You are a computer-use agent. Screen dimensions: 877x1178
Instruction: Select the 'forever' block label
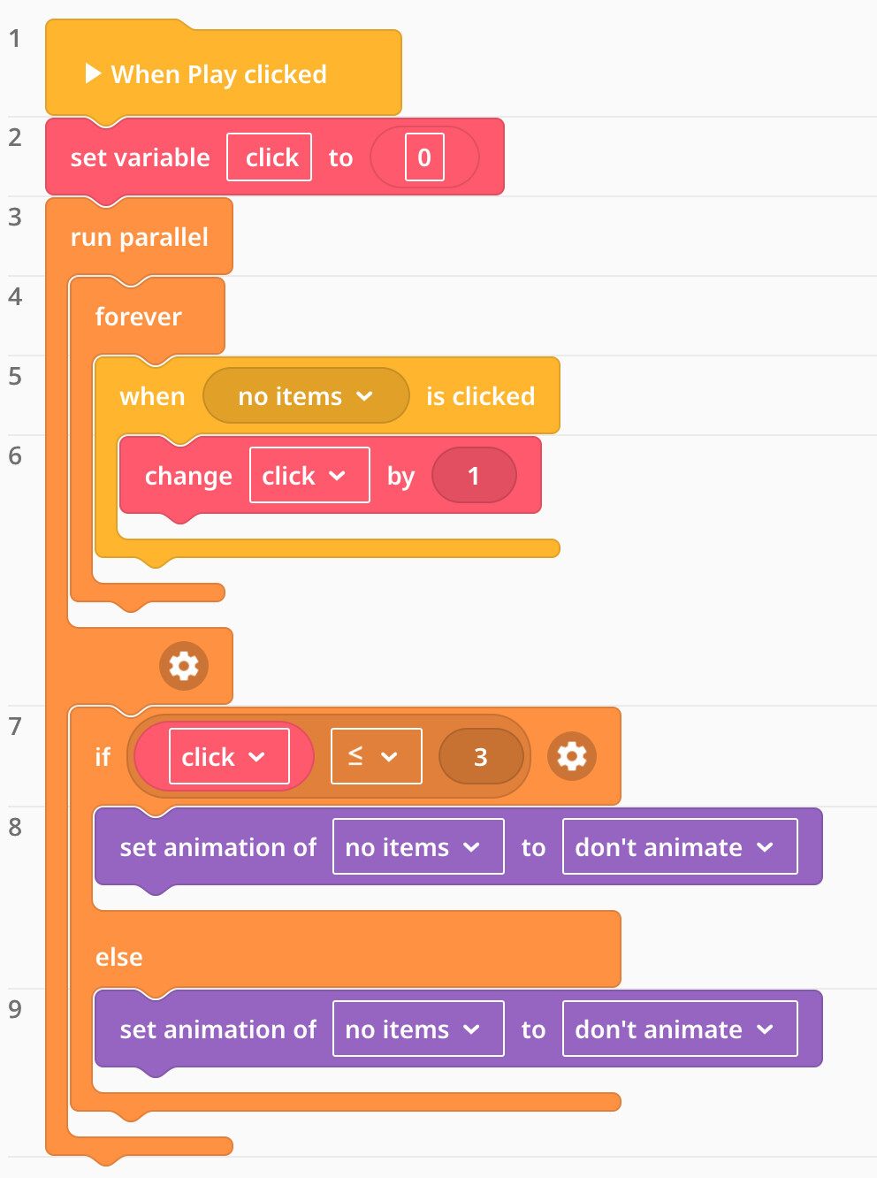(138, 317)
